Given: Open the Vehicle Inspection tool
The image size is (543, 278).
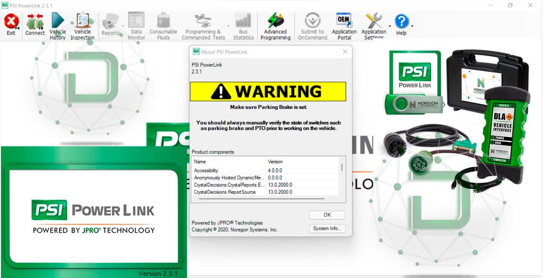Looking at the screenshot, I should (x=82, y=26).
